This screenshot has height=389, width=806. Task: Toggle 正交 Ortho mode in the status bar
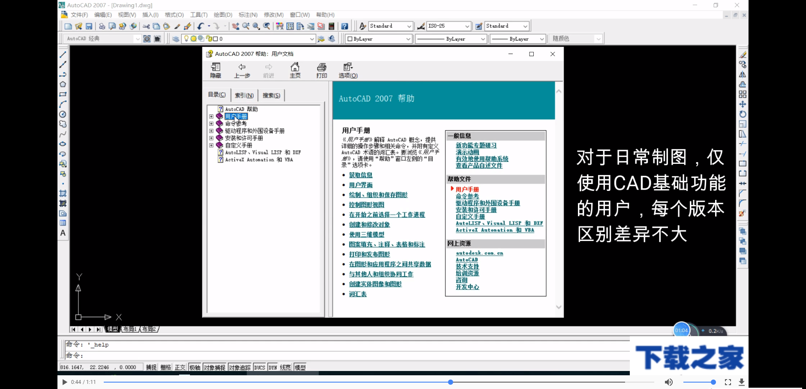[x=180, y=367]
